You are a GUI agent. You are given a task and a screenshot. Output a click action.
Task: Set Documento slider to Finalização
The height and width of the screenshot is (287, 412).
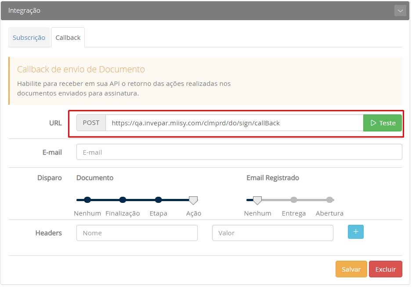(123, 200)
